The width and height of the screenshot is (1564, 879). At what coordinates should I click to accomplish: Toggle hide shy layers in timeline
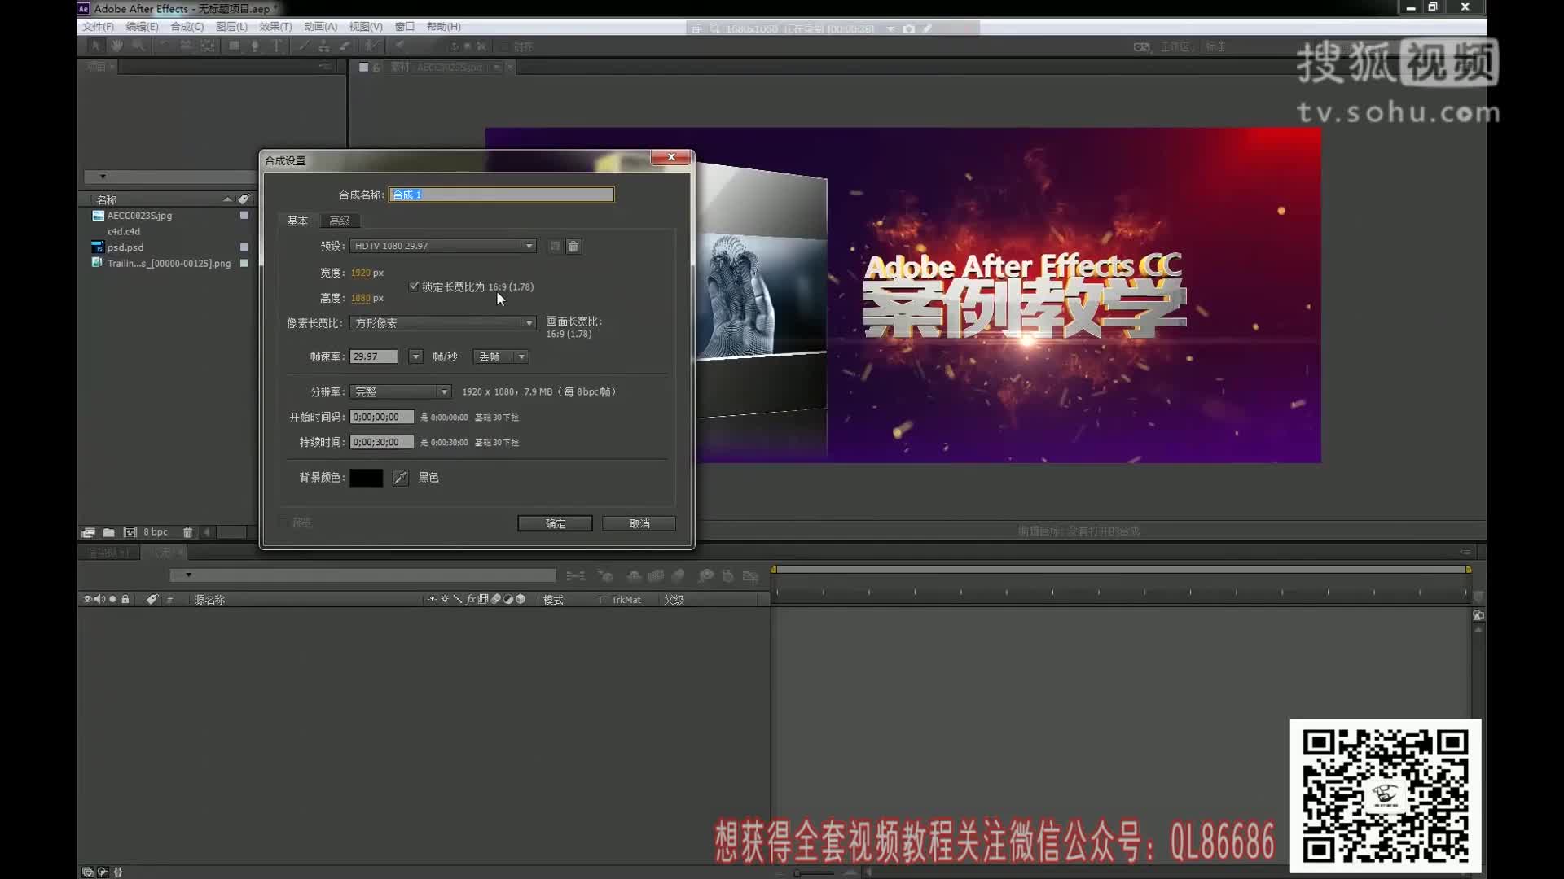pyautogui.click(x=634, y=575)
